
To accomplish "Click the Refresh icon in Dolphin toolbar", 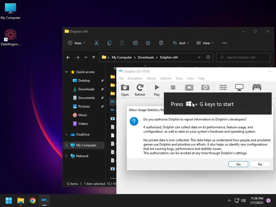I will [x=140, y=88].
